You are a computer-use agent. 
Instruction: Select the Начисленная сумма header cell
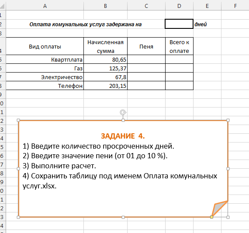105,46
